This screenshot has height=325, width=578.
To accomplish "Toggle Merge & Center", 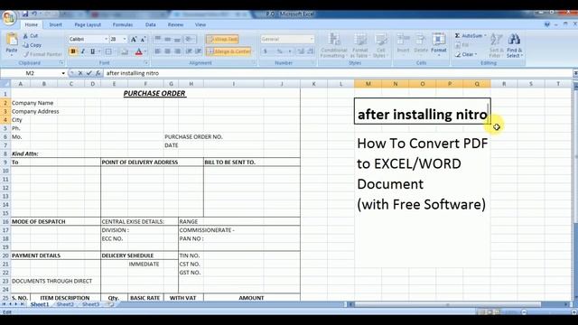I will point(228,51).
